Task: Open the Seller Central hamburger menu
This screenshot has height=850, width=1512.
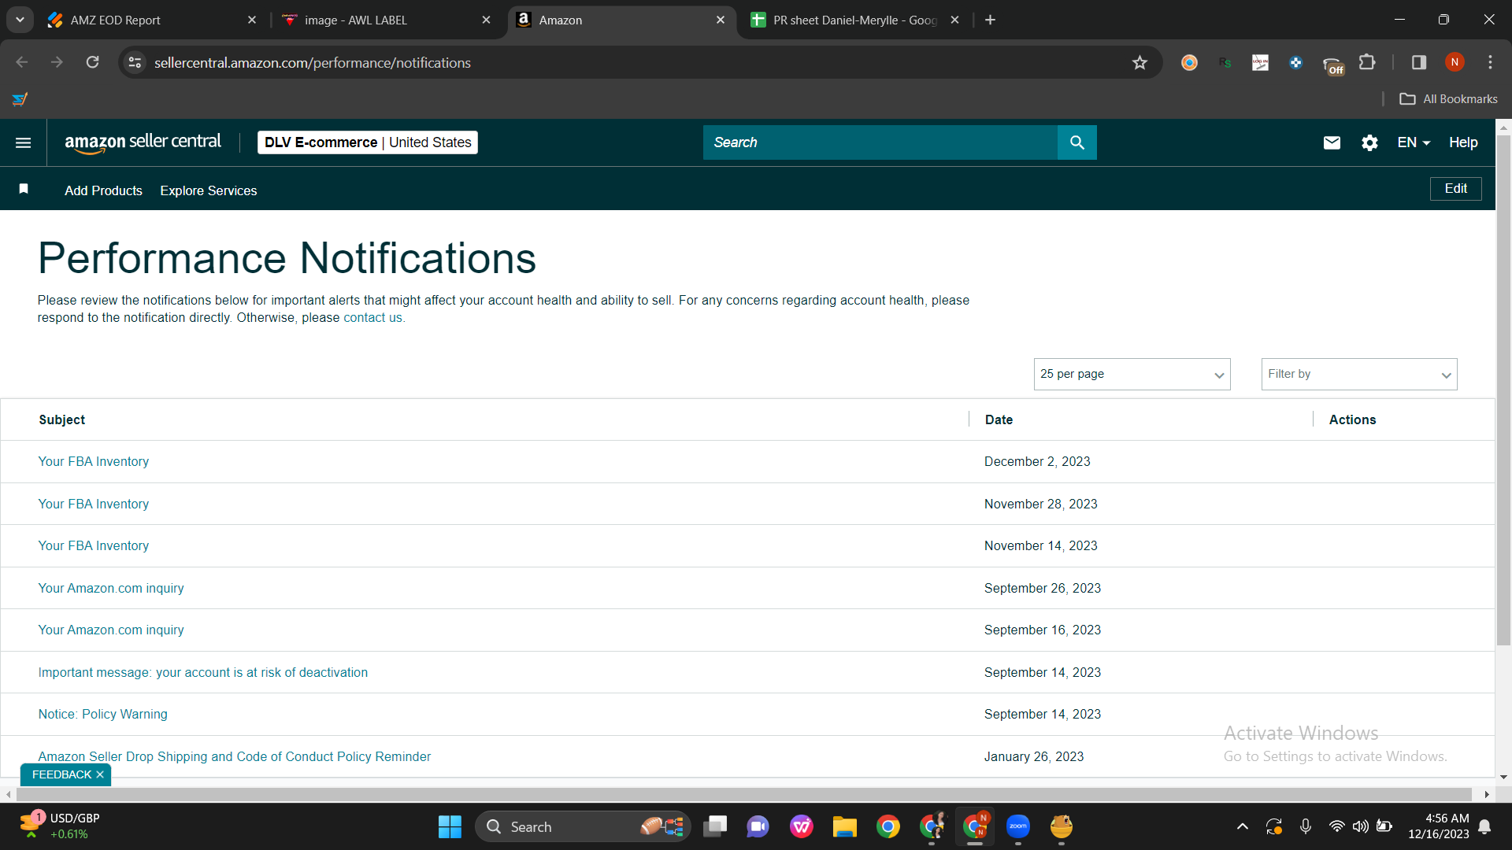Action: point(24,142)
